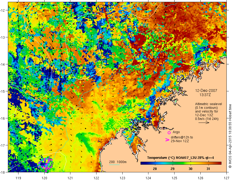
Task: Click the longitude axis label 123
Action: 122,178
